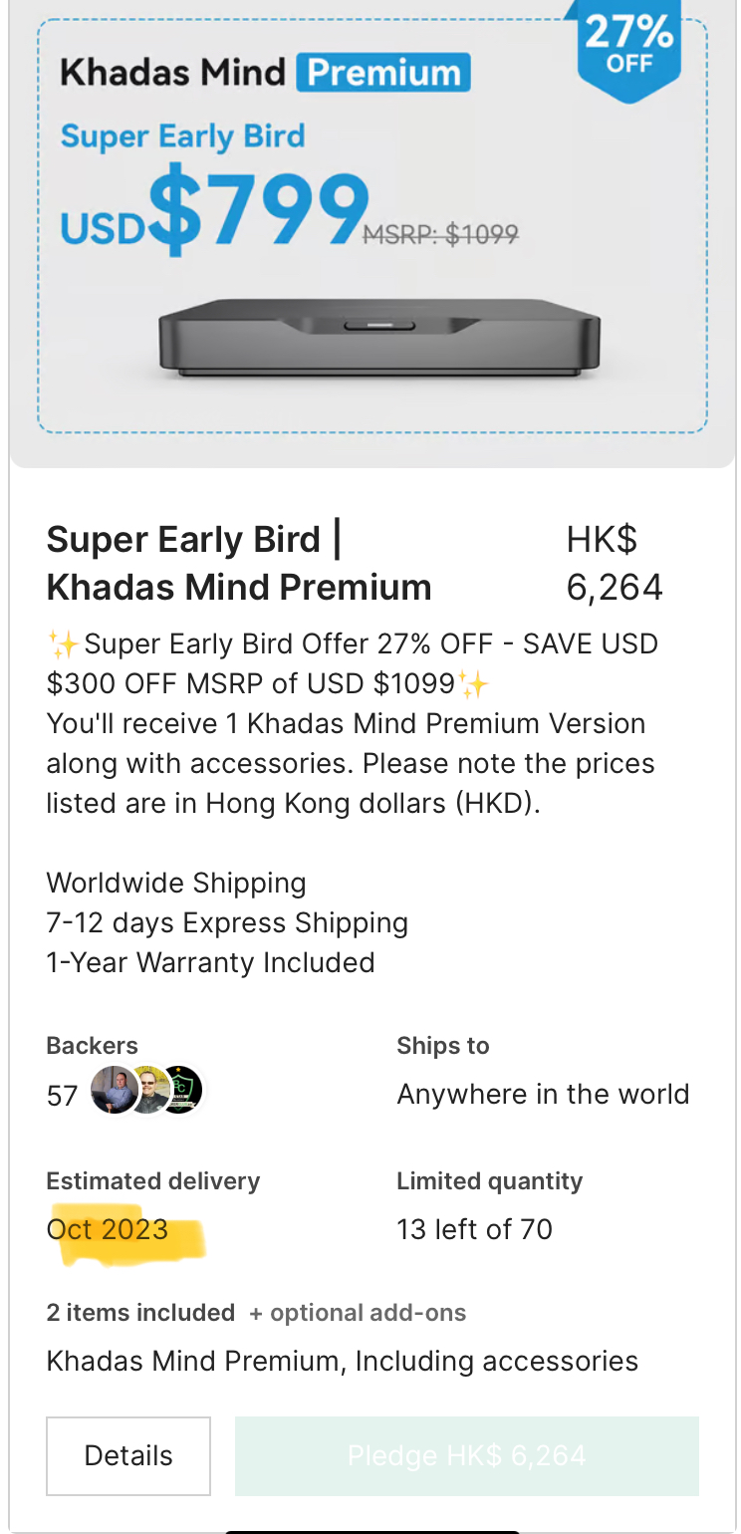Image resolution: width=741 pixels, height=1534 pixels.
Task: Click the highlighted Oct 2023 delivery date
Action: pyautogui.click(x=108, y=1229)
